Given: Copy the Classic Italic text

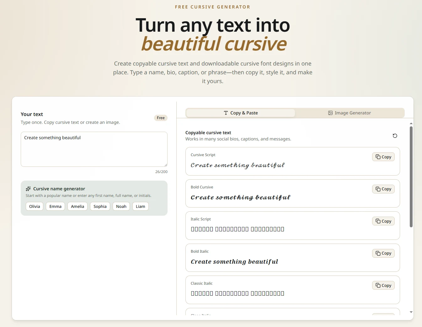Looking at the screenshot, I should 383,285.
